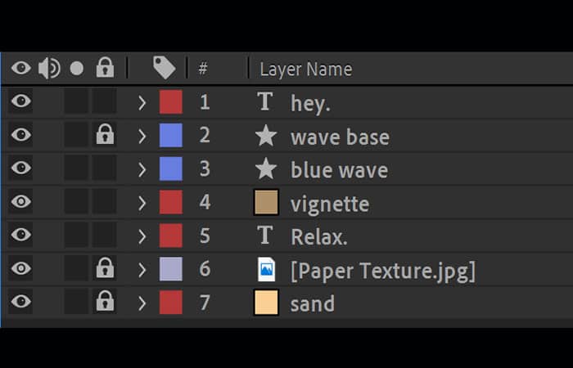This screenshot has width=573, height=368.
Task: Lock the Relax. layer
Action: point(105,235)
